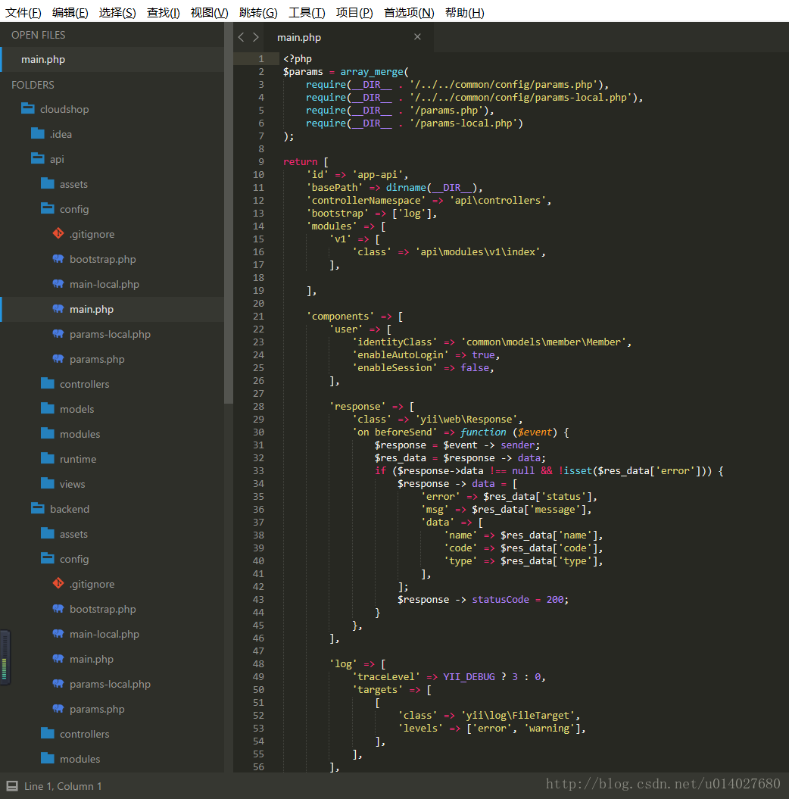This screenshot has width=789, height=799.
Task: Click PHP icon of selected api main.php
Action: click(58, 309)
